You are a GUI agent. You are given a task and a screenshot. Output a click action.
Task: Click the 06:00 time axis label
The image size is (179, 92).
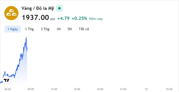click(8, 89)
